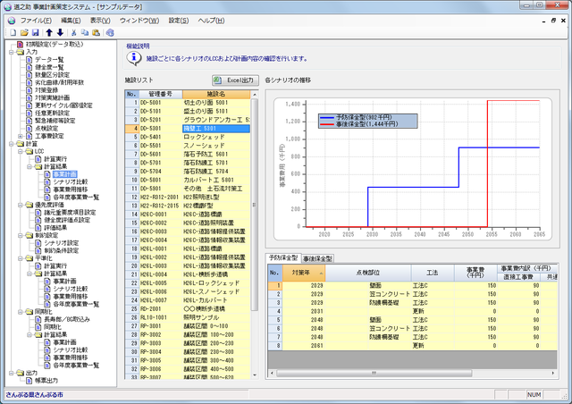Click the blue up arrow toolbar icon
The height and width of the screenshot is (404, 572).
click(47, 31)
